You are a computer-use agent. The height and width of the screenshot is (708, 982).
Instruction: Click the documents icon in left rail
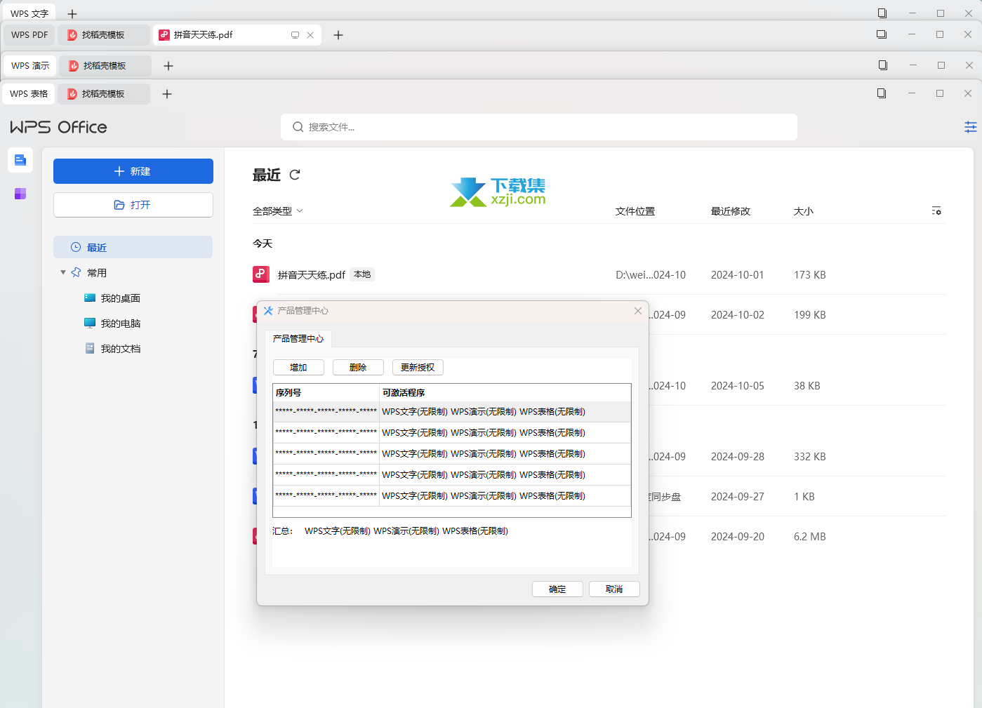coord(20,160)
